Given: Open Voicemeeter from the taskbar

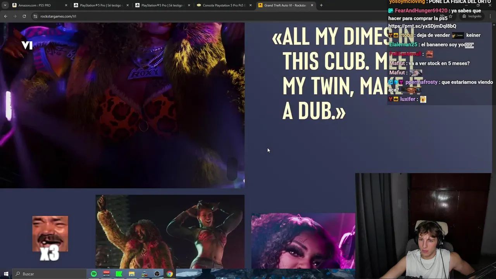Looking at the screenshot, I should 107,274.
